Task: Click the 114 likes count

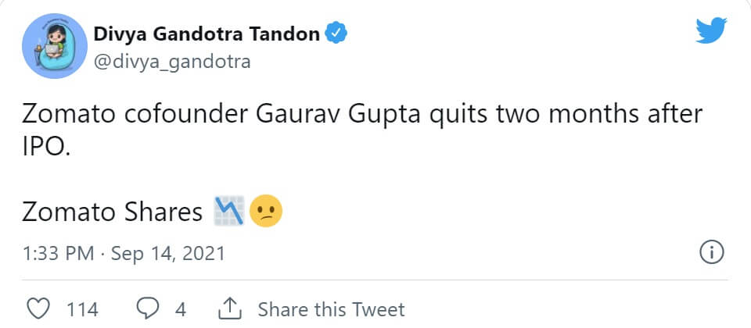Action: click(82, 309)
